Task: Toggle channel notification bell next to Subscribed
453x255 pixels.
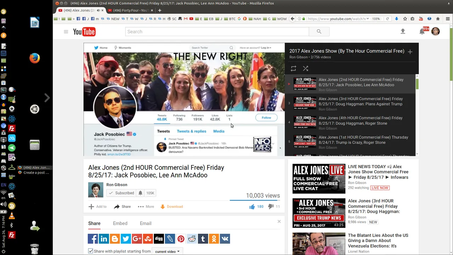Action: click(140, 193)
